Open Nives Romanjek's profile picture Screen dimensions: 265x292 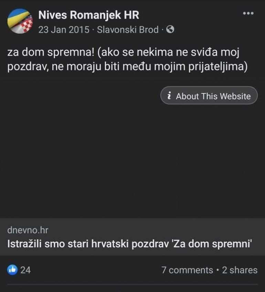tap(20, 21)
